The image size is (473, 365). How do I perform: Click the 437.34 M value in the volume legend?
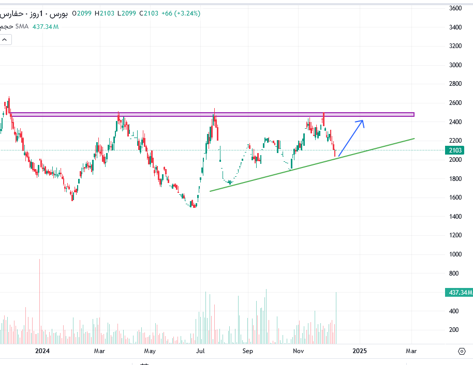click(46, 27)
